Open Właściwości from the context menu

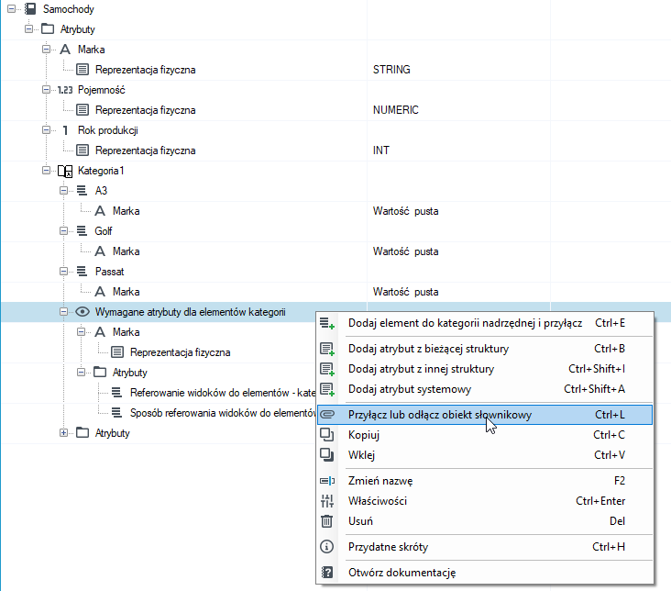(x=485, y=500)
